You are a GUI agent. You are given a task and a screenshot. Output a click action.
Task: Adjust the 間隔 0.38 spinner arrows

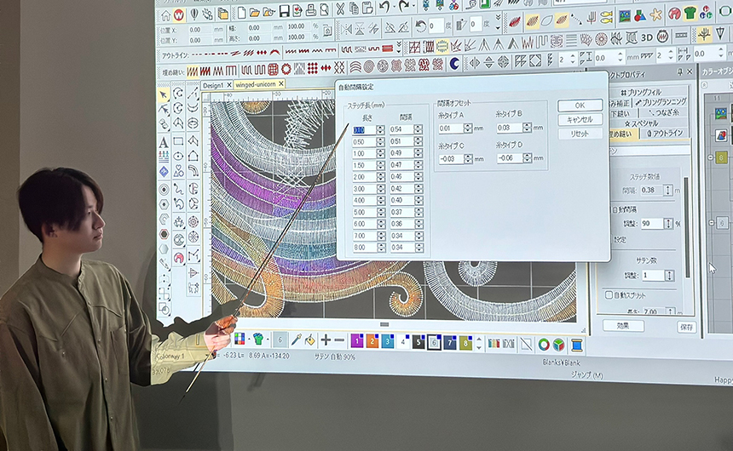pyautogui.click(x=668, y=190)
